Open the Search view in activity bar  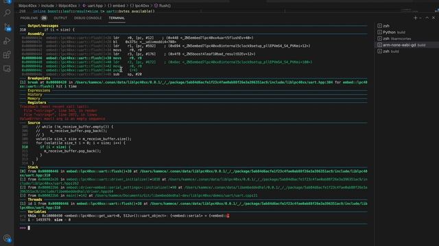pyautogui.click(x=7, y=12)
